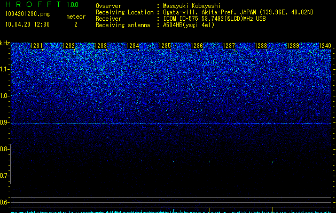Screen dimensions: 336x213
Task: Click the 1231 time marker
Action: 37,46
